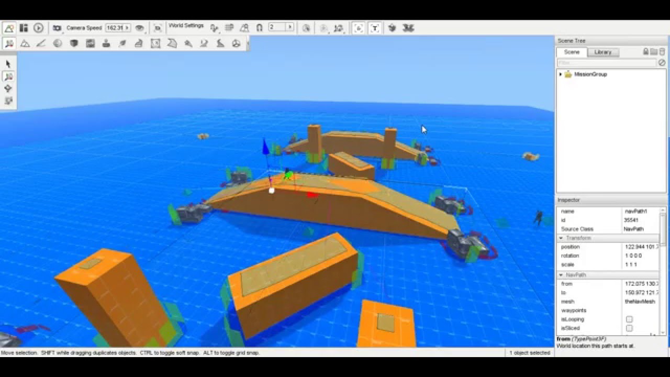Click the snap size value field
The height and width of the screenshot is (377, 670).
277,27
